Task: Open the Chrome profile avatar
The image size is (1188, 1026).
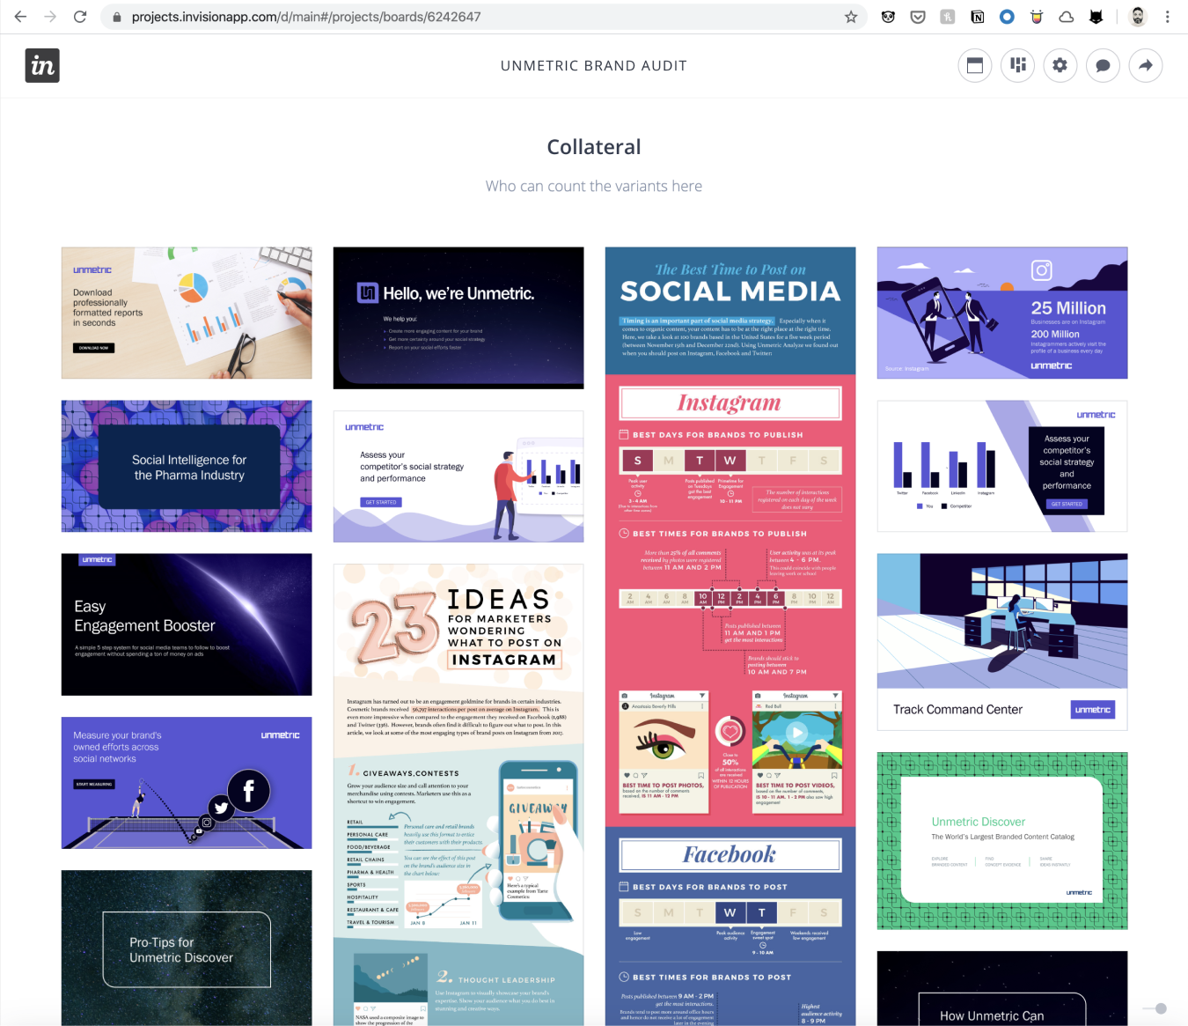Action: [1138, 17]
